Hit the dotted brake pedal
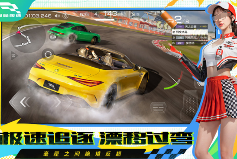 click(189, 105)
